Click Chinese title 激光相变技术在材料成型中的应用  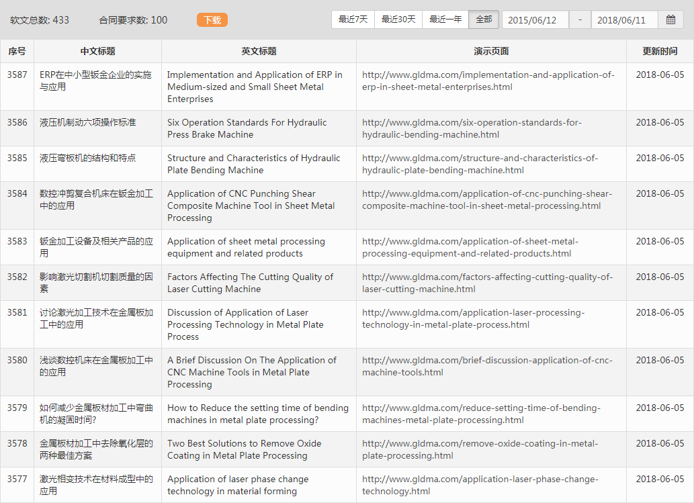point(96,485)
